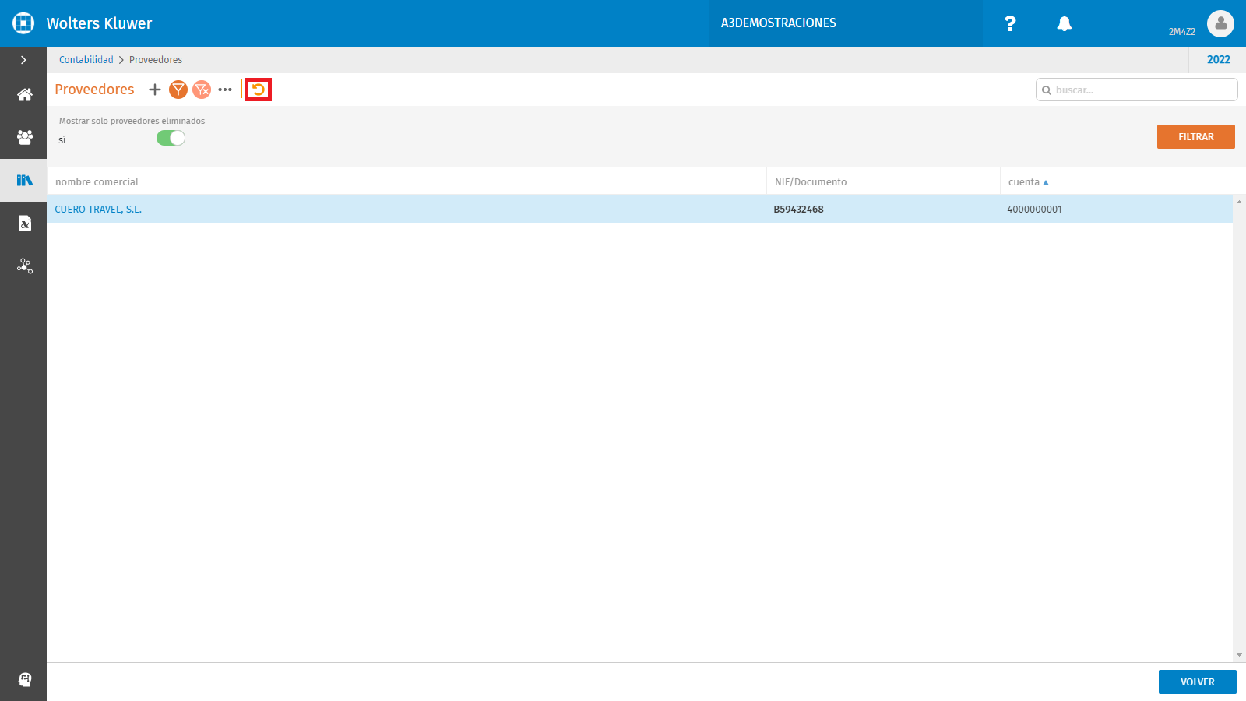
Task: Toggle off show only deleted suppliers switch
Action: pos(171,138)
